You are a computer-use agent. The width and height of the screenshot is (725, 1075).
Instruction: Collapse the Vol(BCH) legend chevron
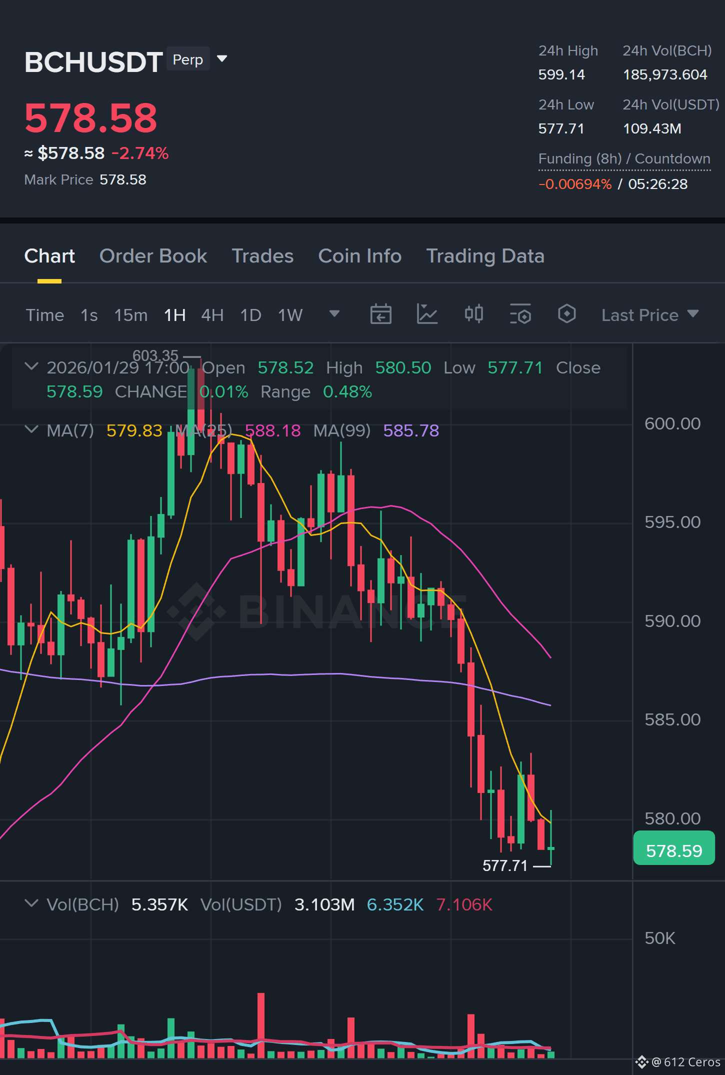point(31,903)
